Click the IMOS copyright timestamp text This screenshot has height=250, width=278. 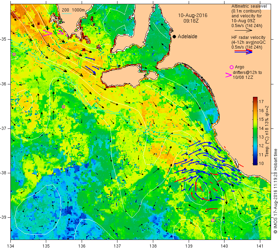(x=275, y=191)
